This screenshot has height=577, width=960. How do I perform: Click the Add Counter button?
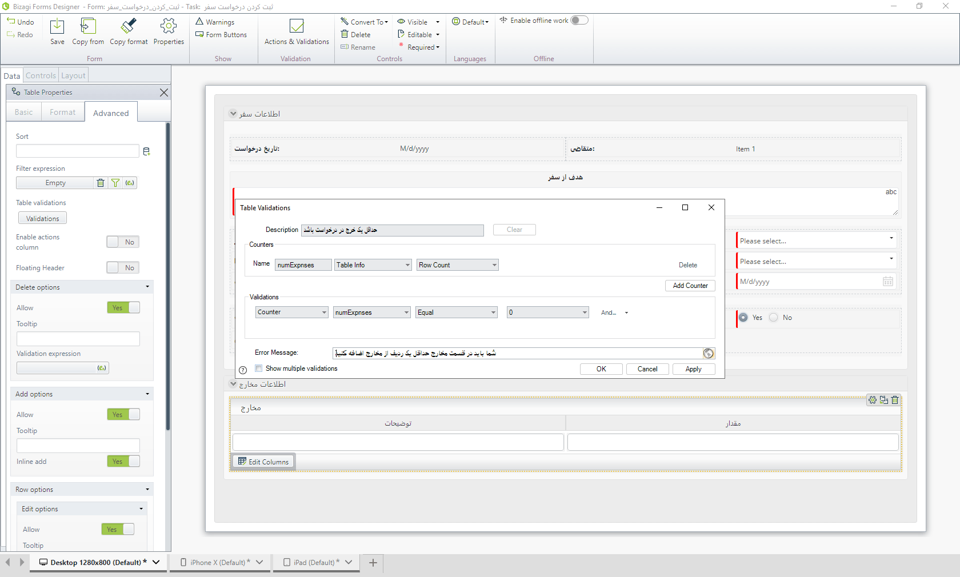click(690, 286)
